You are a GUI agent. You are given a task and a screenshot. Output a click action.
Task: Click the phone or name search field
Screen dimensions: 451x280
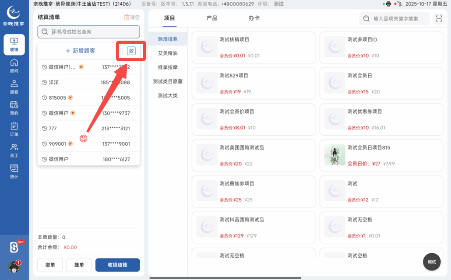pyautogui.click(x=88, y=31)
